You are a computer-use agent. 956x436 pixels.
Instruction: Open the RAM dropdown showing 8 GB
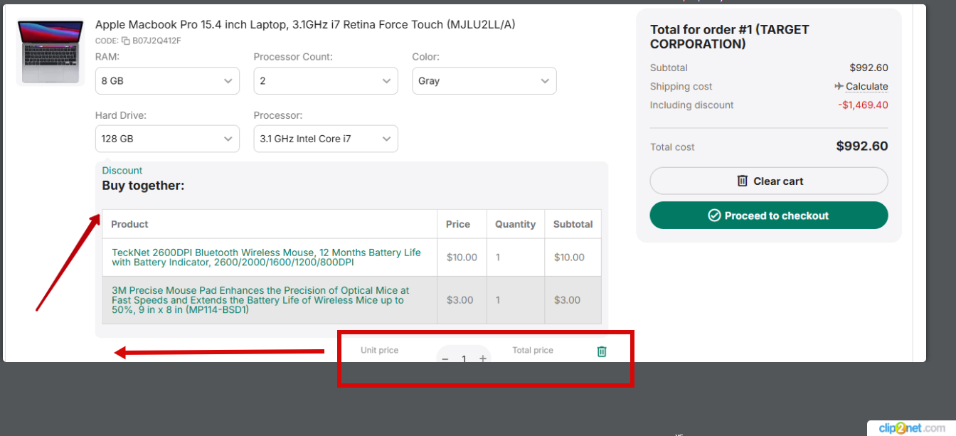(167, 81)
